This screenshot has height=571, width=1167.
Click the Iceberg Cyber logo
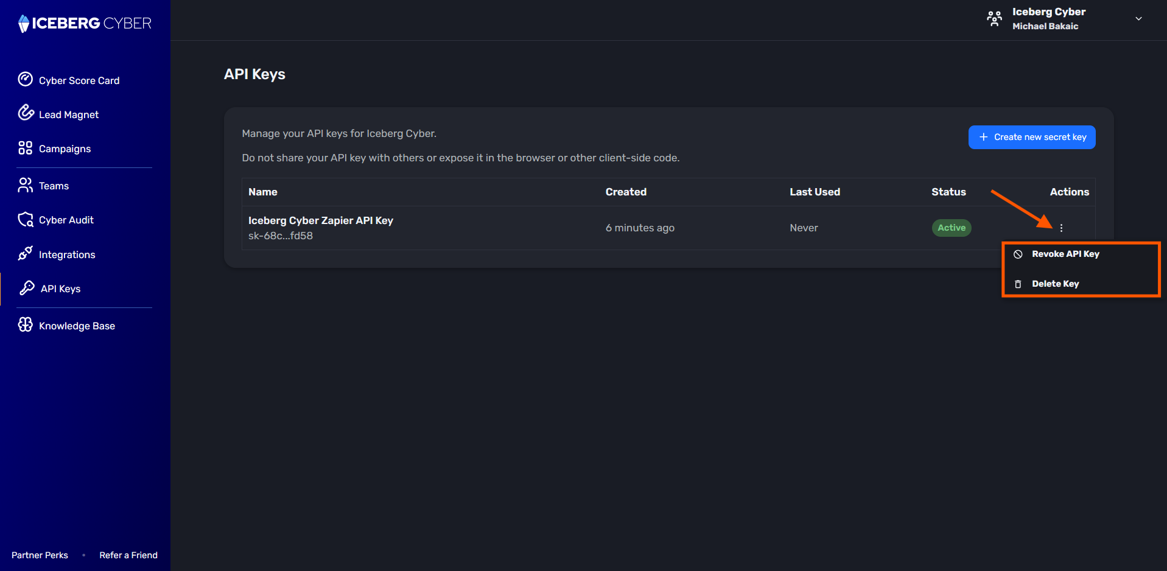85,23
